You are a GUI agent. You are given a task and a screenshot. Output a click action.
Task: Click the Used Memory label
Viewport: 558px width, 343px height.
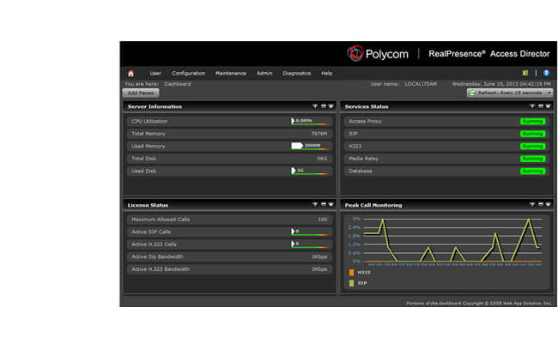click(148, 147)
